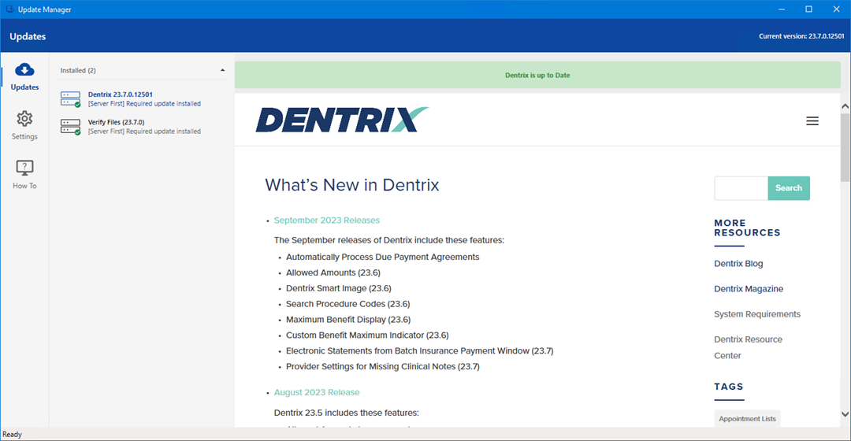Click 'Current version: 23.7.0.12501' text
Viewport: 851px width, 441px height.
point(801,36)
